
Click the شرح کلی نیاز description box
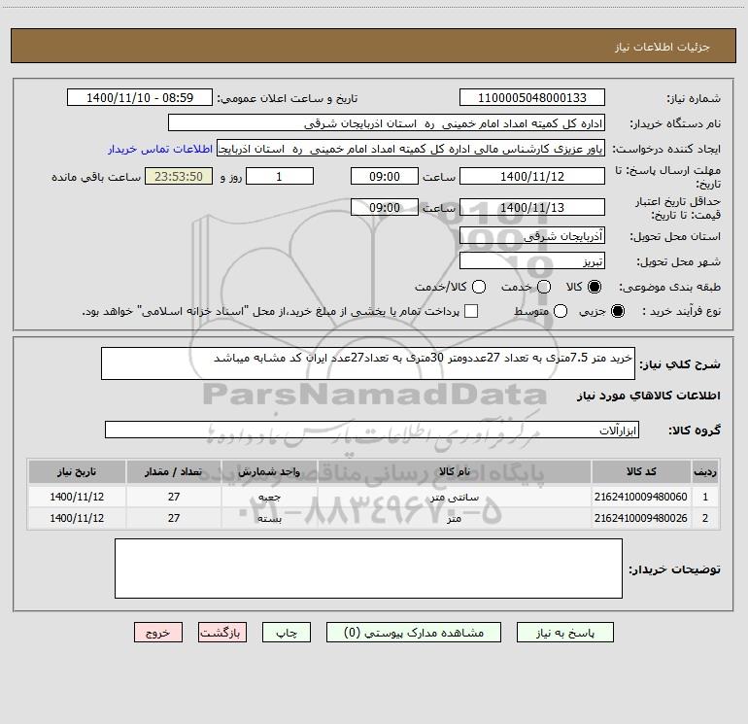(368, 363)
